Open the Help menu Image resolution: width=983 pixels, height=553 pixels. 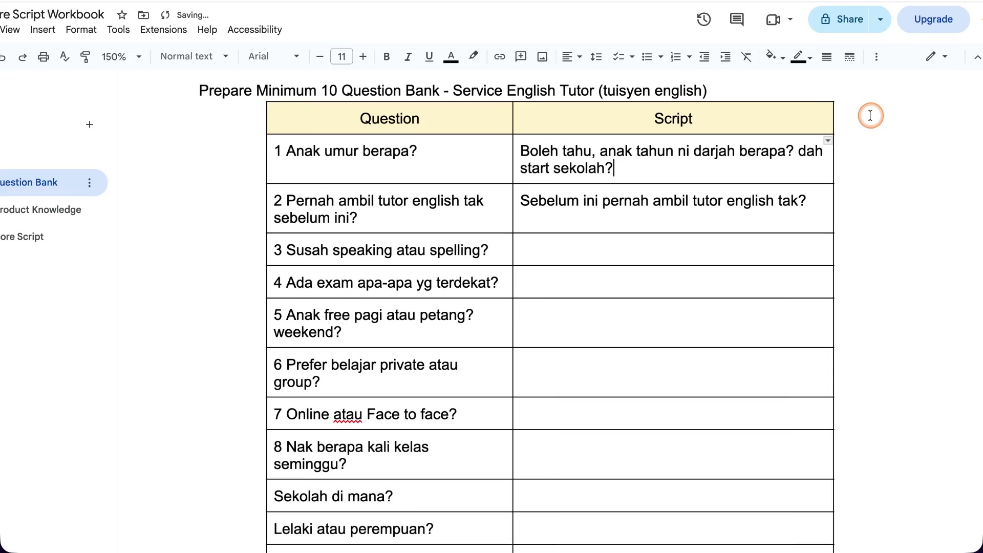[x=207, y=30]
